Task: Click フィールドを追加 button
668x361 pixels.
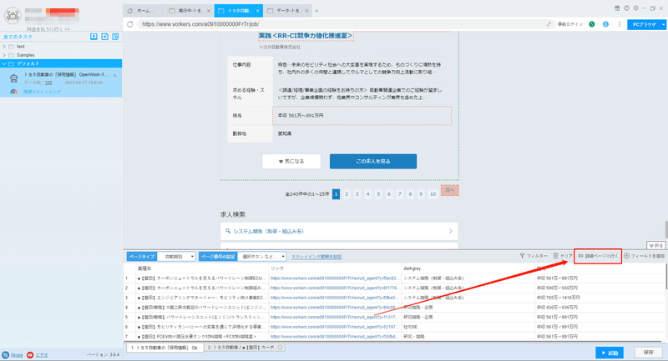Action: pos(645,256)
